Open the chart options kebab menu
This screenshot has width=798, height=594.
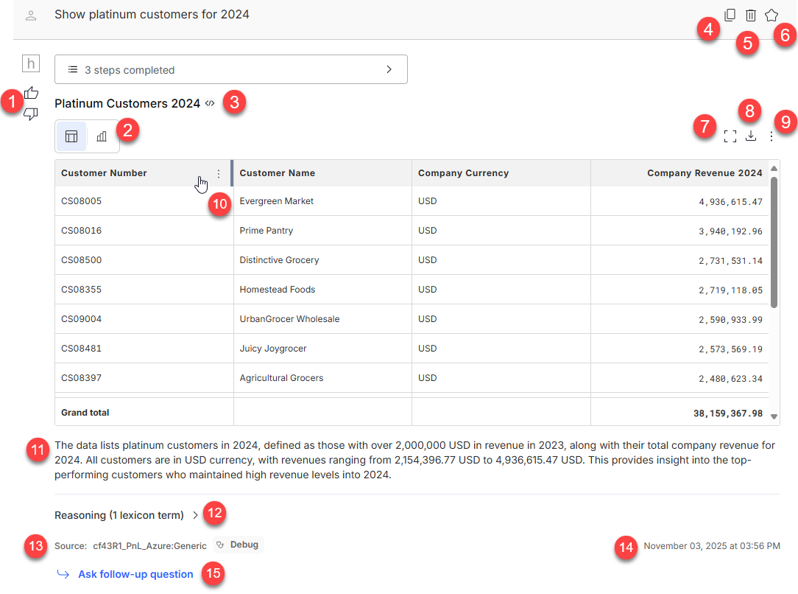771,136
